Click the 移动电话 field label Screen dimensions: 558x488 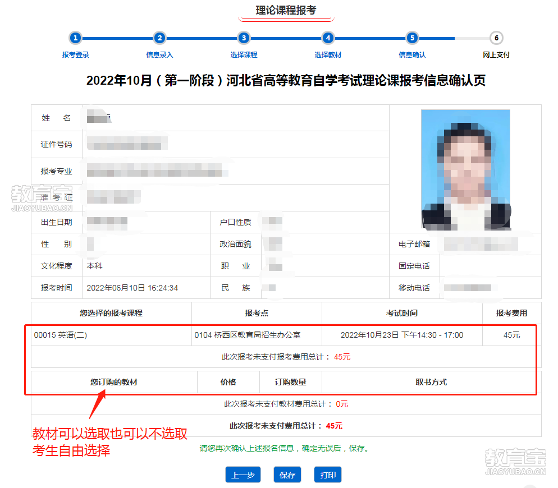click(x=414, y=288)
